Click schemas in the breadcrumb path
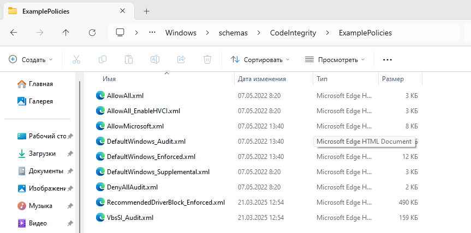Image resolution: width=471 pixels, height=233 pixels. 233,33
